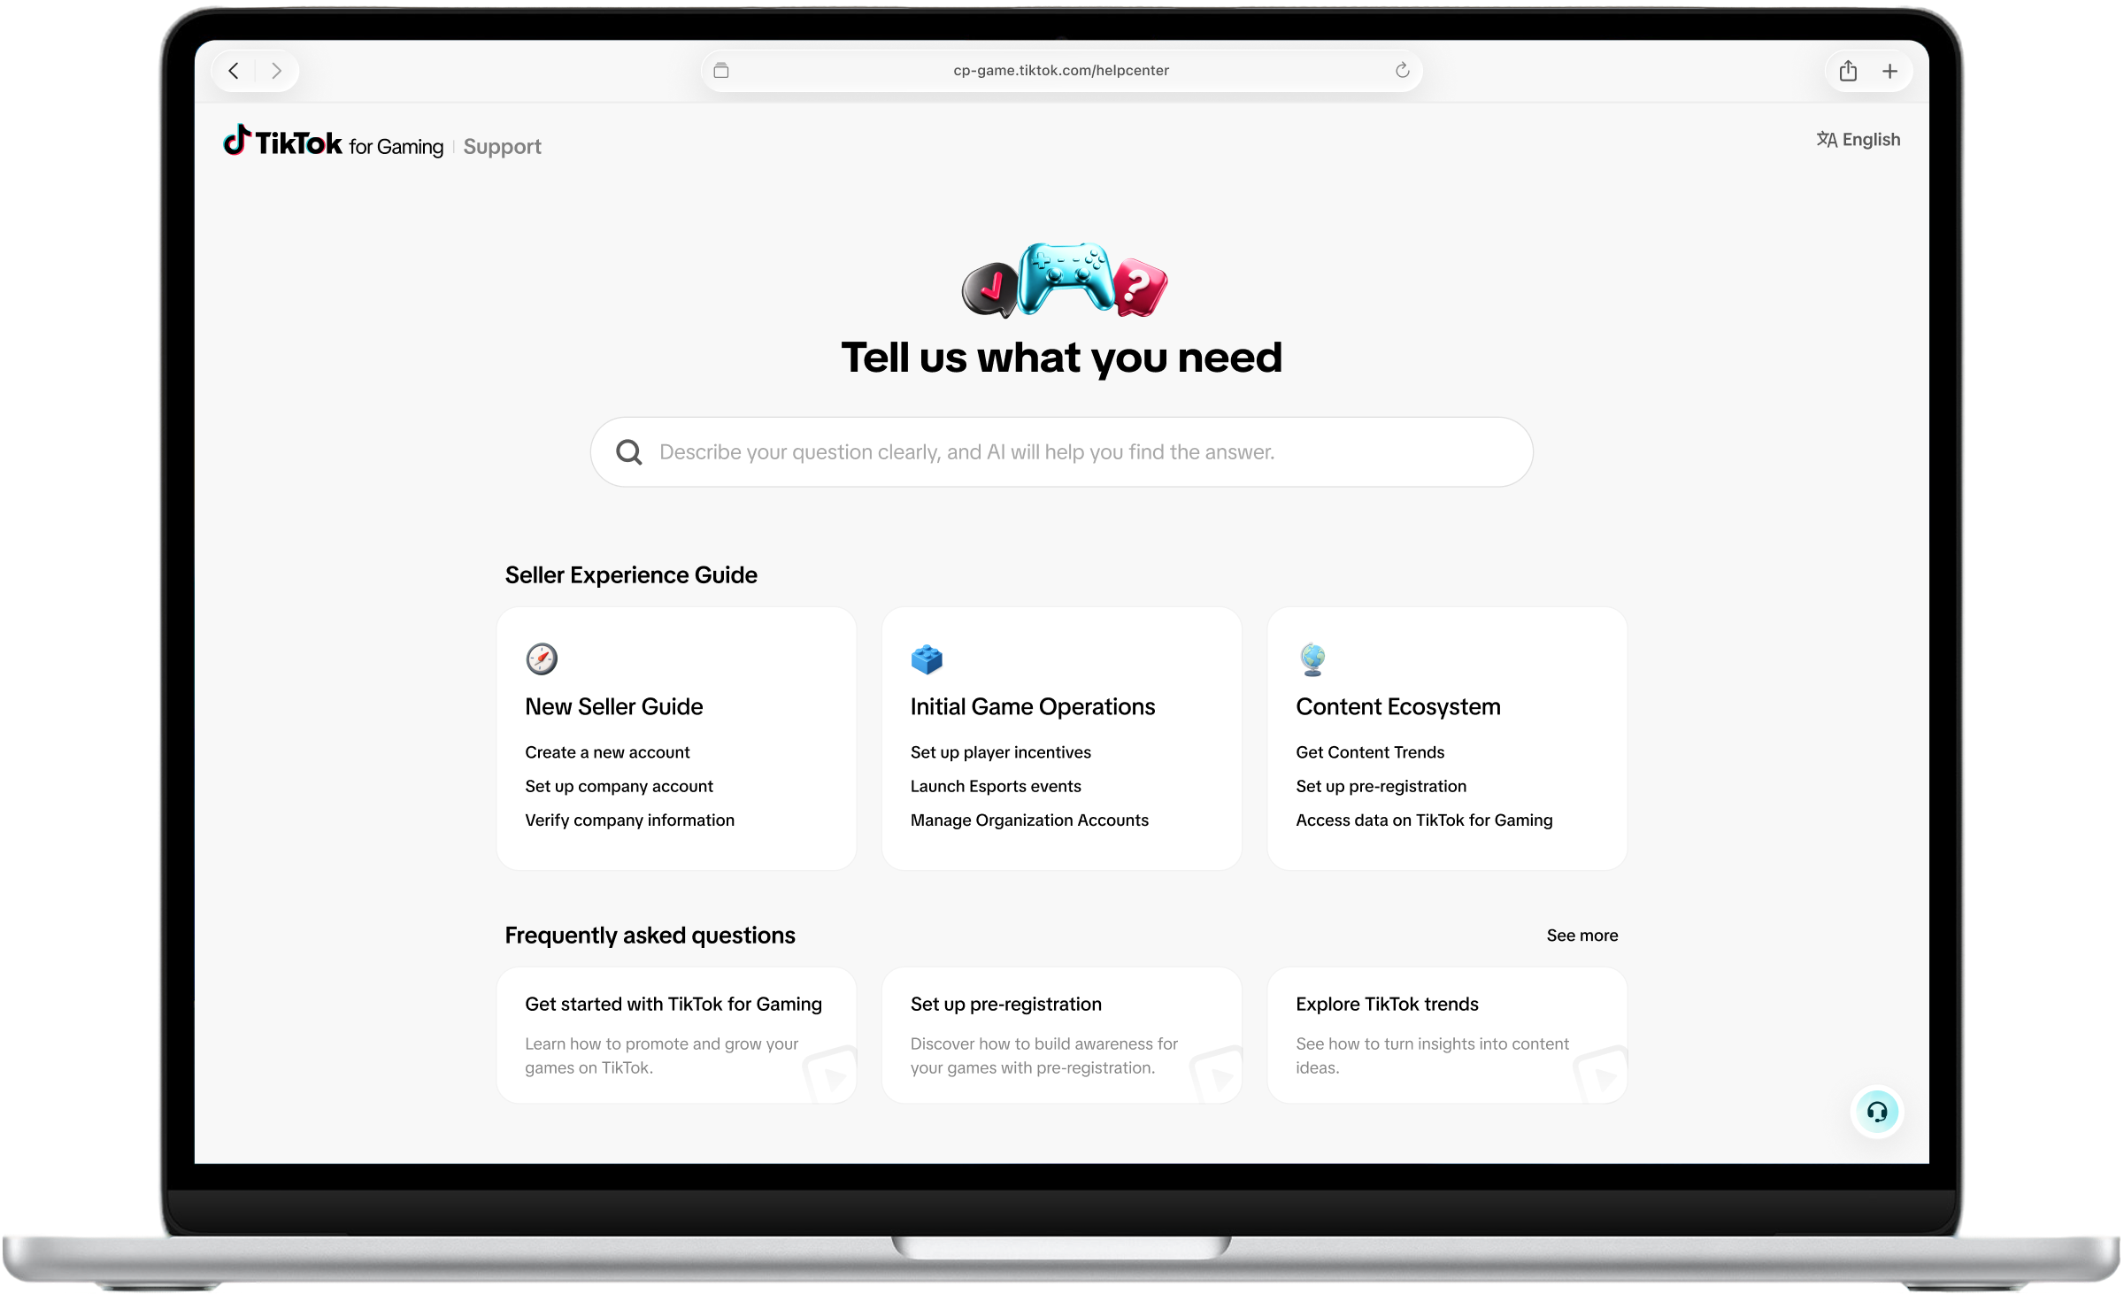Open Verify company information
2124x1294 pixels.
click(629, 820)
